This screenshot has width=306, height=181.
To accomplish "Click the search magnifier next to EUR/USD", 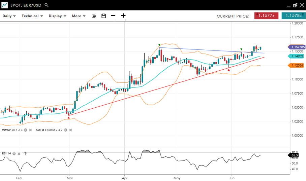I will point(47,5).
